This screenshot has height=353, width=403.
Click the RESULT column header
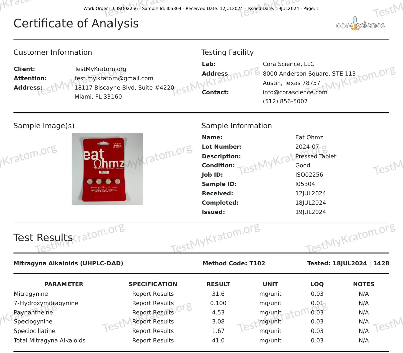coord(218,284)
